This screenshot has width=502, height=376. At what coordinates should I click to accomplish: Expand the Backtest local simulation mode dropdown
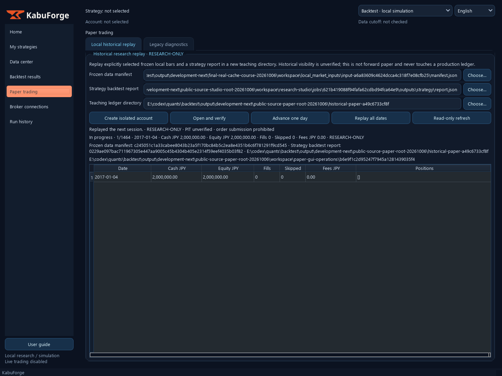pos(405,11)
